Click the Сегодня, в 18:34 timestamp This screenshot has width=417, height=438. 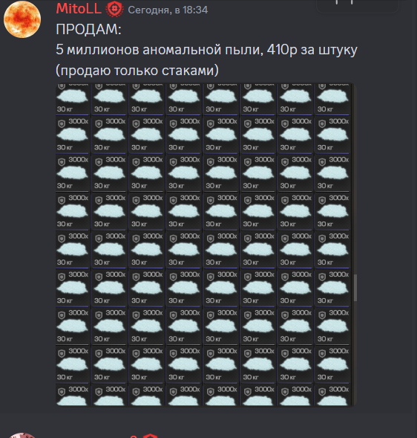[168, 10]
